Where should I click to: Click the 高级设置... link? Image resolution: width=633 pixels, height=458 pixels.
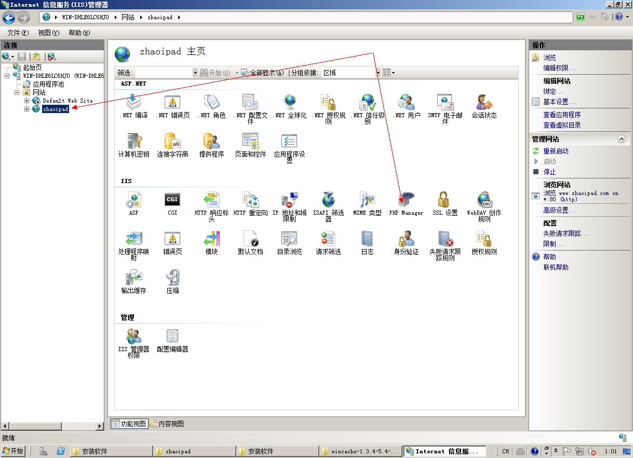(559, 210)
